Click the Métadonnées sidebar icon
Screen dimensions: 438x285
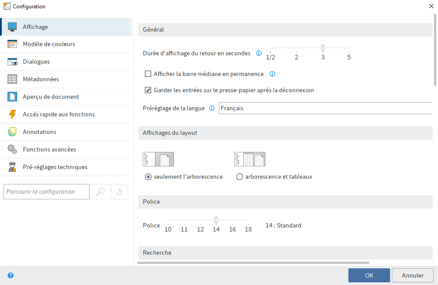(12, 79)
